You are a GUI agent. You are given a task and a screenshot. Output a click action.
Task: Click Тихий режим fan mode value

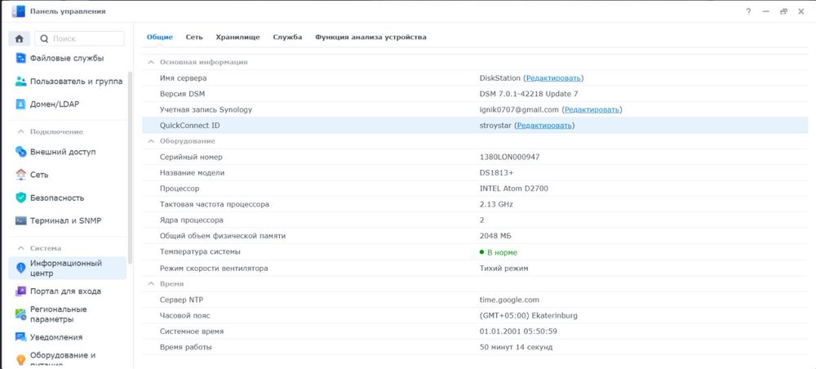(x=503, y=269)
